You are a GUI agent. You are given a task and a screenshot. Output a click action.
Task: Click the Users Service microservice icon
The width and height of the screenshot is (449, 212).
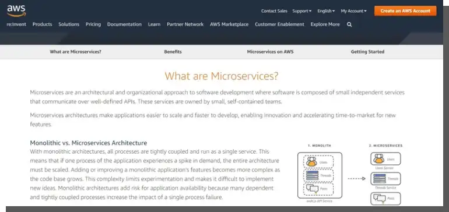378,158
